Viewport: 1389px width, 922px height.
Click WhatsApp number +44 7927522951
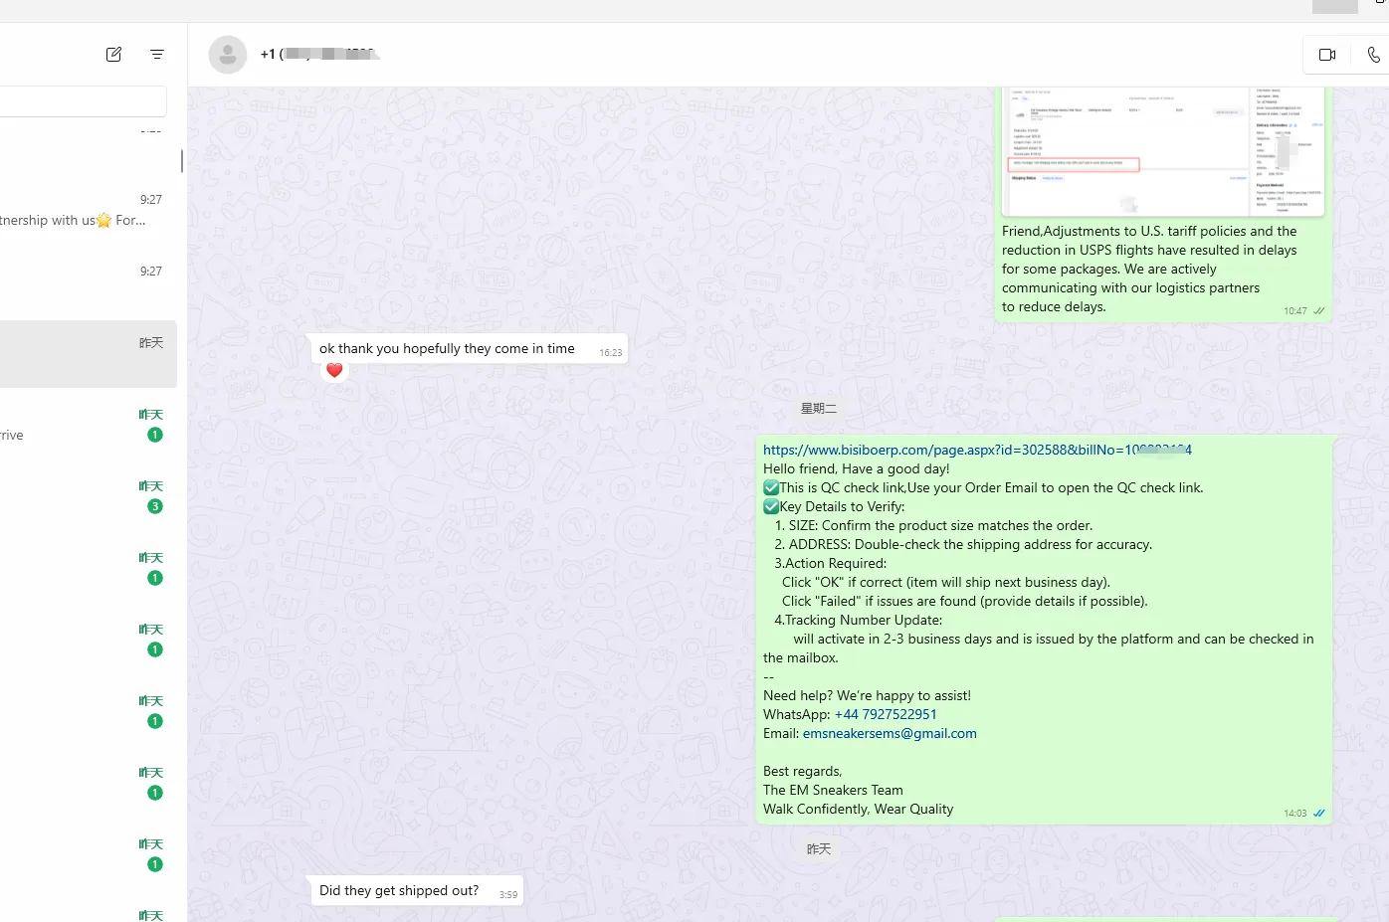coord(886,714)
